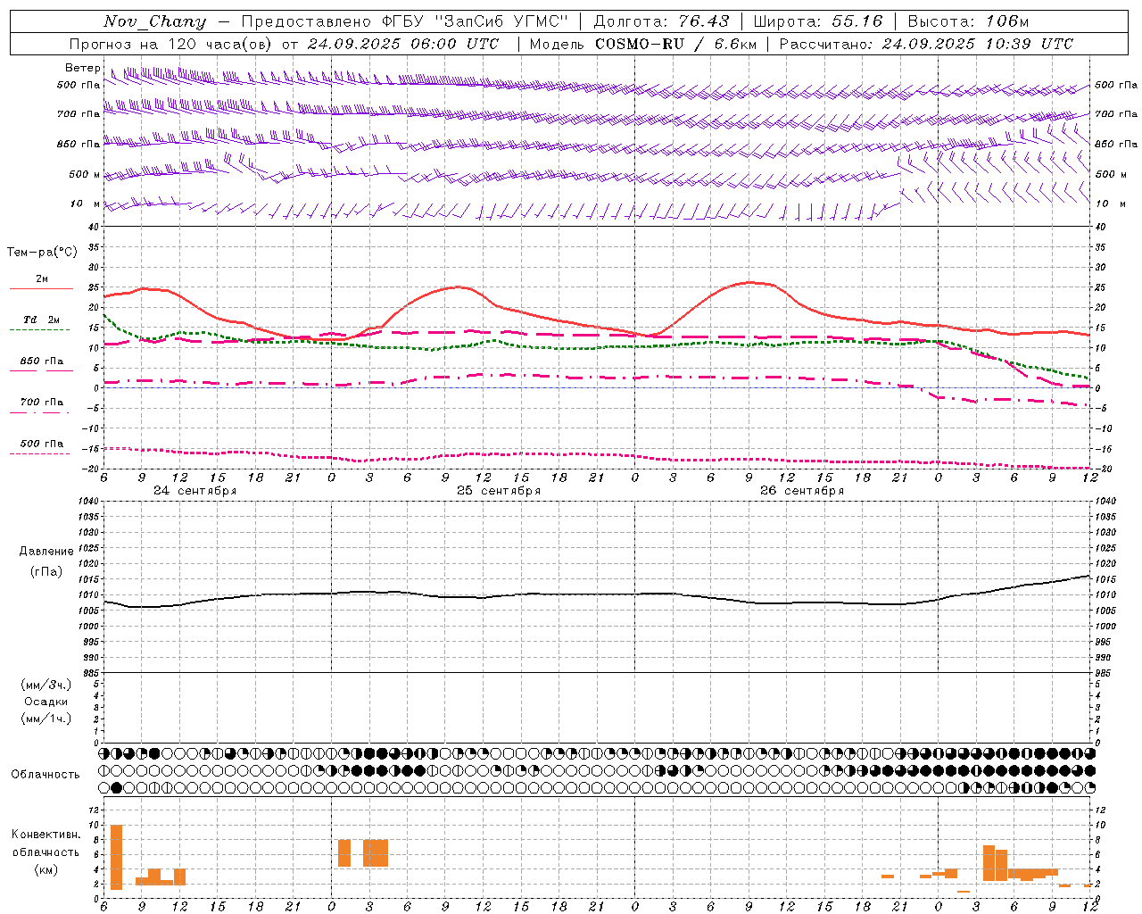Click the 'Модель COSMO-RU / 6.6км' model label

pos(642,44)
